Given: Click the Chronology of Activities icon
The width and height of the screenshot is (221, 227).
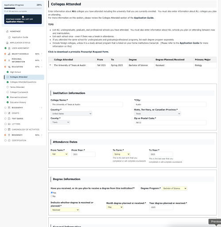Looking at the screenshot, I should click(9, 129).
